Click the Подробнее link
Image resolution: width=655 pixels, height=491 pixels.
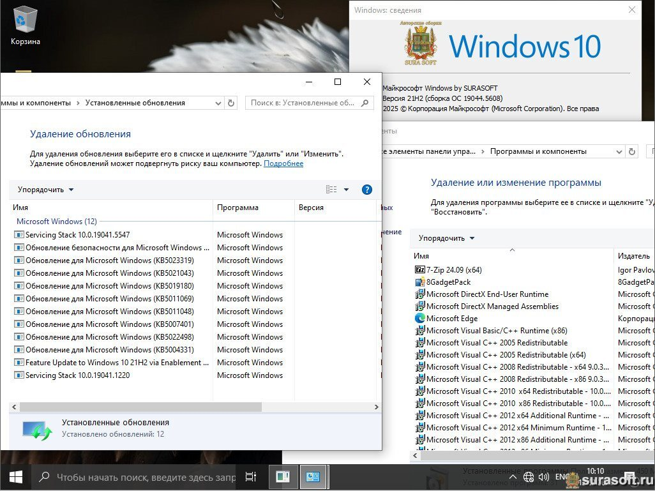pos(283,163)
